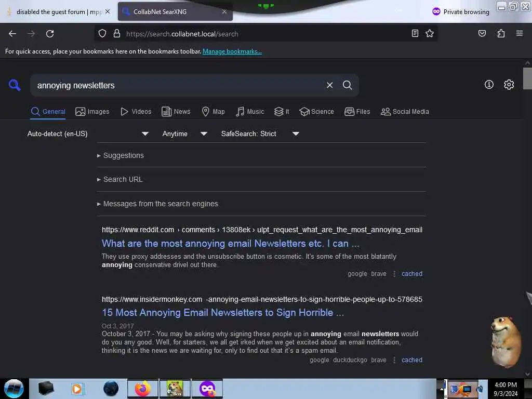Open tracking protection shield icon
The height and width of the screenshot is (399, 532).
click(102, 33)
